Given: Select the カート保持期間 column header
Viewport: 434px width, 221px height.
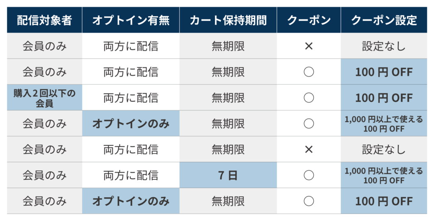Looking at the screenshot, I should 228,20.
